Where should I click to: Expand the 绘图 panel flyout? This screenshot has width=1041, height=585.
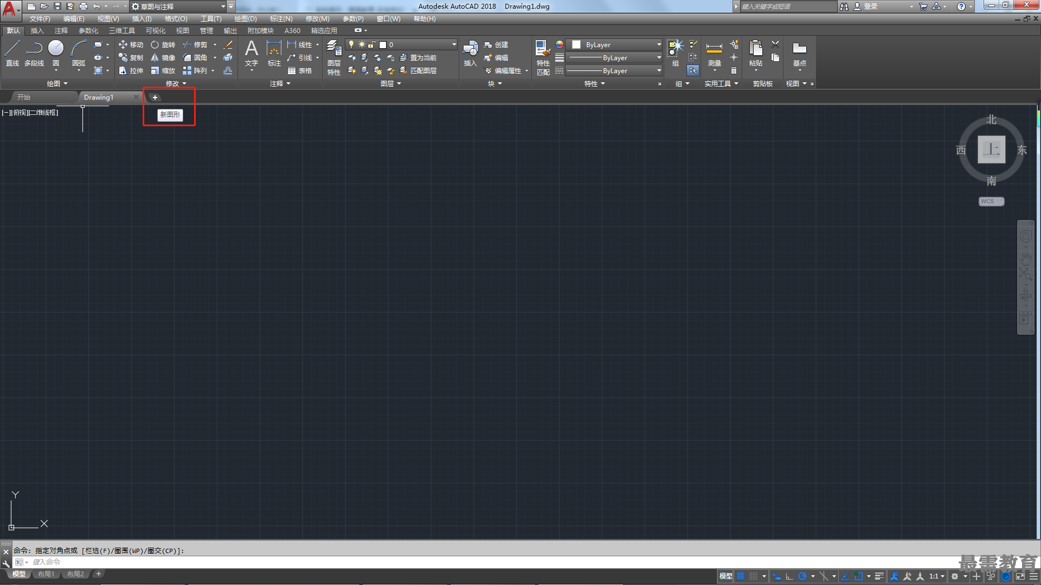coord(57,83)
